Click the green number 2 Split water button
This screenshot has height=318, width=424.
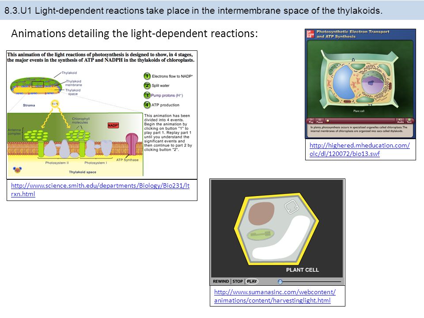pos(147,85)
